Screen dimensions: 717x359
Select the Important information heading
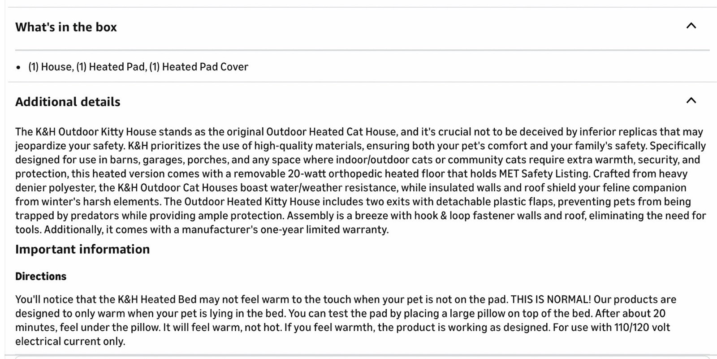click(x=82, y=250)
